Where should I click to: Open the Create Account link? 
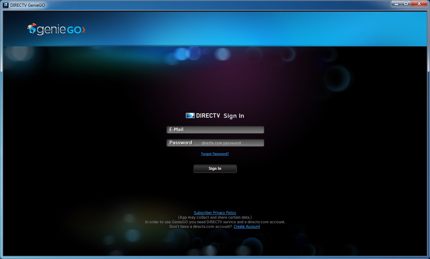click(x=246, y=226)
